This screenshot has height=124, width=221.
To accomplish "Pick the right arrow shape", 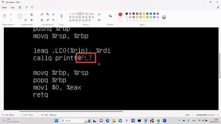I will click(x=80, y=17).
